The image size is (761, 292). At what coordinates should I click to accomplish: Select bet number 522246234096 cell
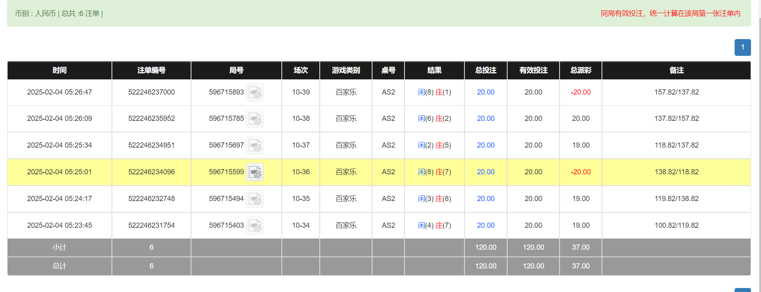151,172
